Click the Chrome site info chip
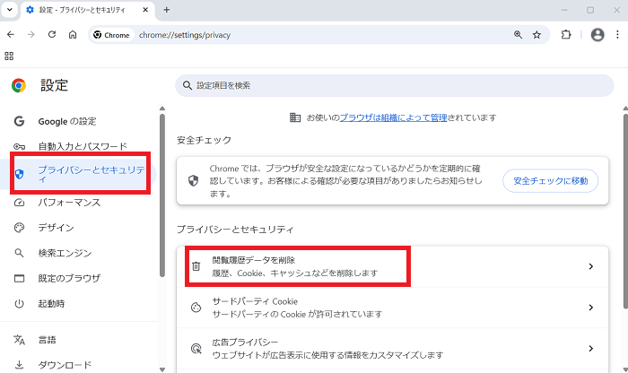 (111, 35)
